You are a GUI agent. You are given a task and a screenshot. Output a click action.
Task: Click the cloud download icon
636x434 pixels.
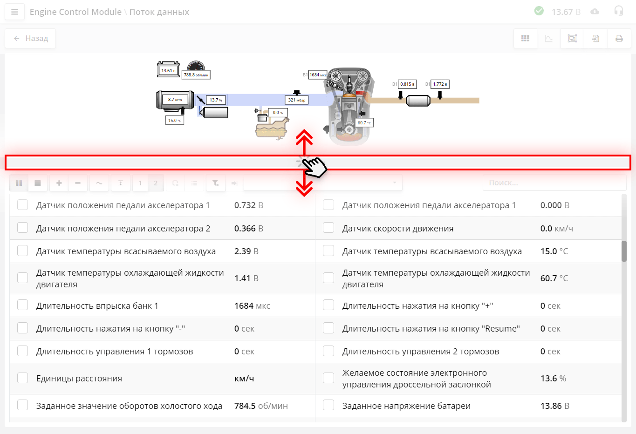point(595,12)
